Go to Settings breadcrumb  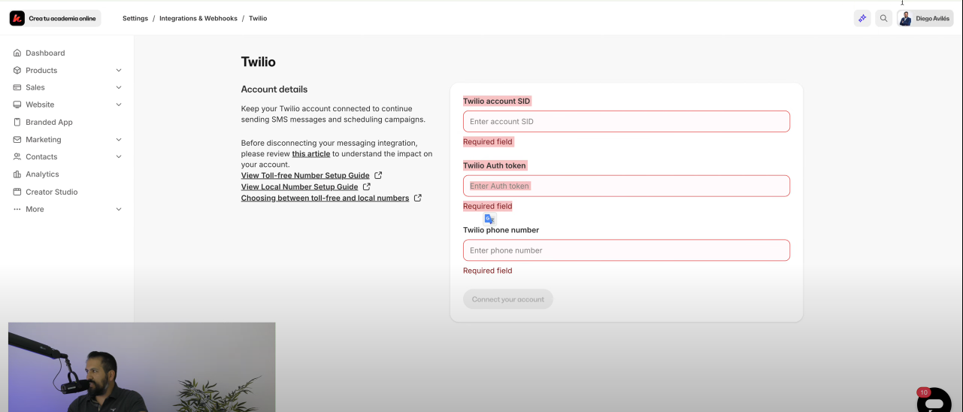tap(135, 18)
